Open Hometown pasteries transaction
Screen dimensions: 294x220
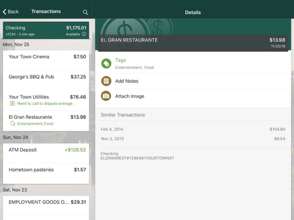click(46, 174)
